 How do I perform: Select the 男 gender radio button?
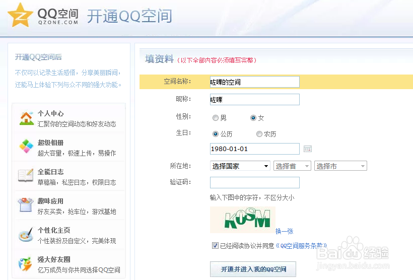[x=216, y=118]
